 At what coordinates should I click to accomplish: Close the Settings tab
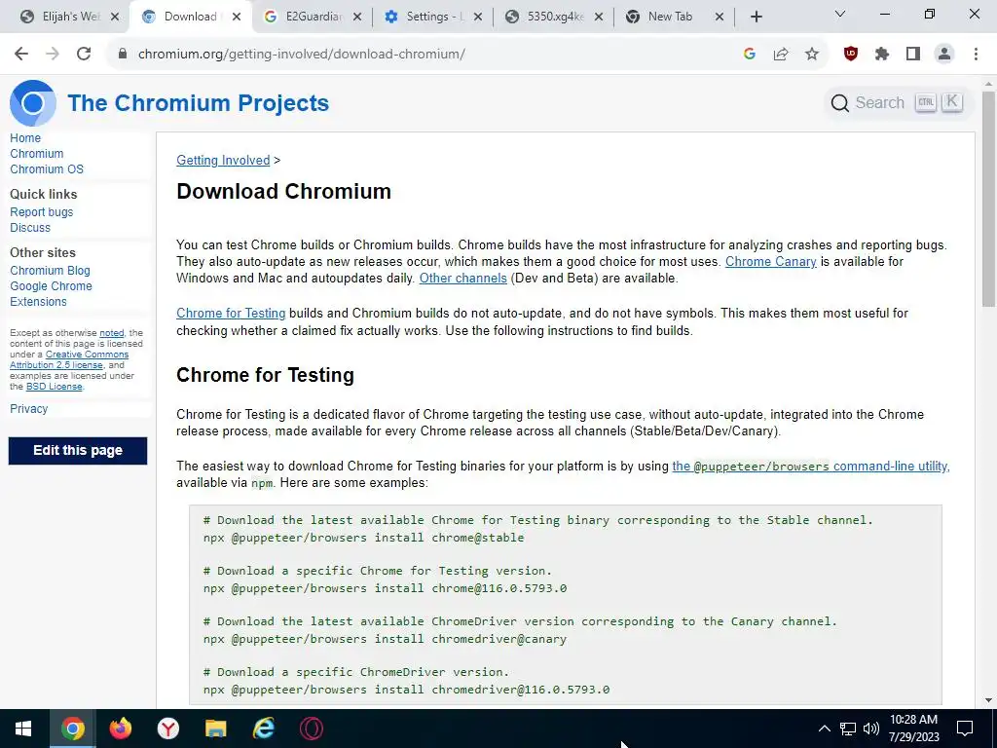478,18
